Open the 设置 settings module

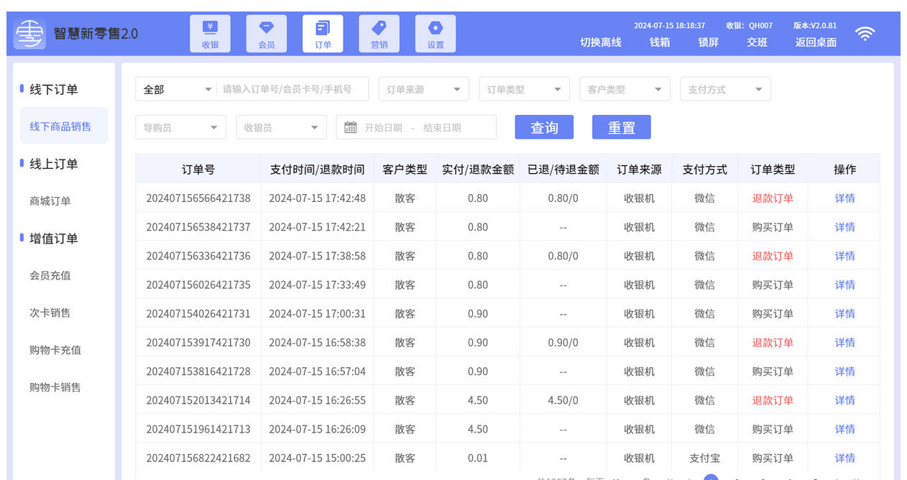(x=436, y=34)
